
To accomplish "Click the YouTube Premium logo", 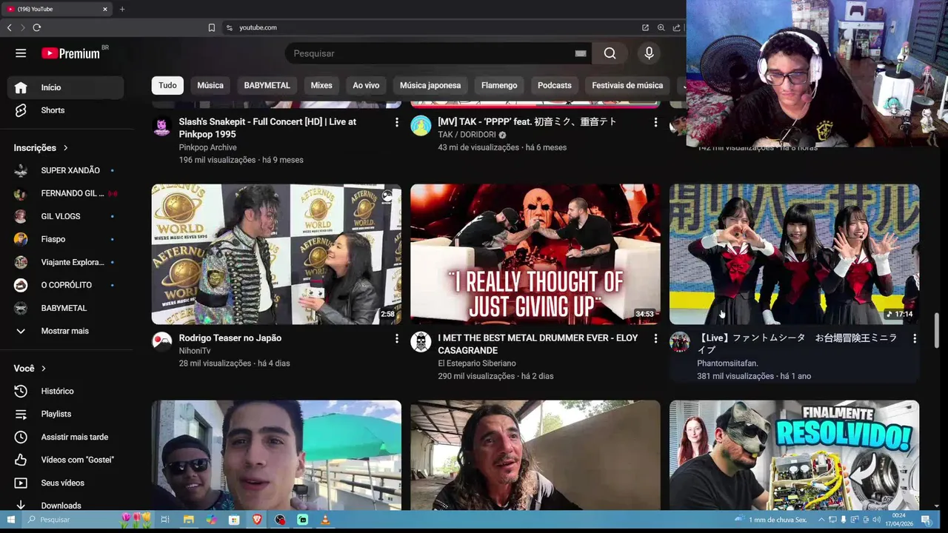I will click(71, 53).
